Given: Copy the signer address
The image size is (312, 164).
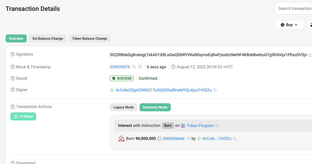Looking at the screenshot, I should click(215, 90).
